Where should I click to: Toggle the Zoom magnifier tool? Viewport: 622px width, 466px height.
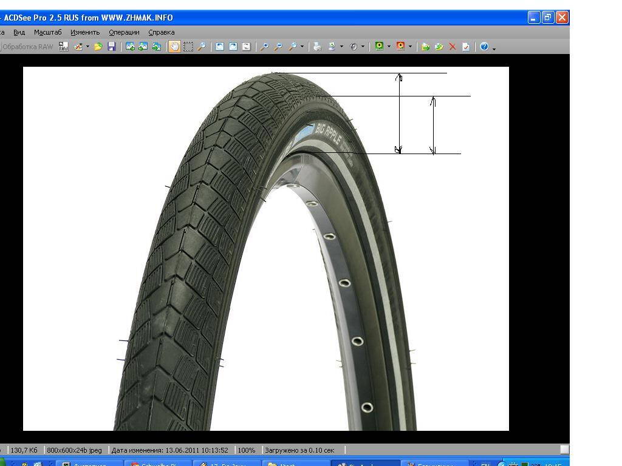(x=202, y=47)
